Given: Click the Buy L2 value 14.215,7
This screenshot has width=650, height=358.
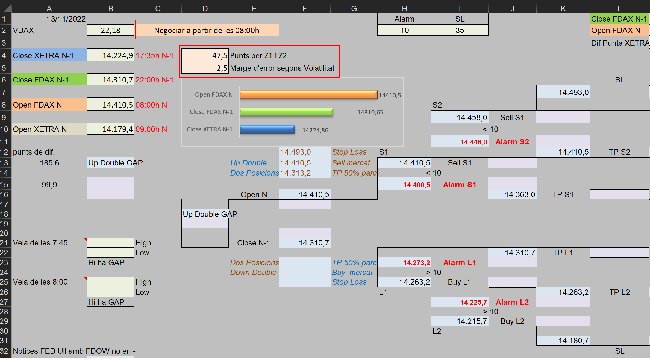Looking at the screenshot, I should 460,321.
